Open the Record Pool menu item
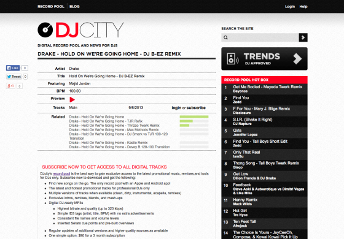This screenshot has width=344, height=239. point(50,7)
